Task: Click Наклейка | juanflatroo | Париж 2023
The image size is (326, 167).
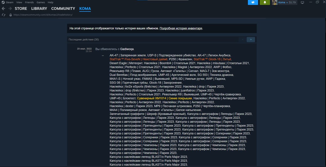Action: (189, 90)
